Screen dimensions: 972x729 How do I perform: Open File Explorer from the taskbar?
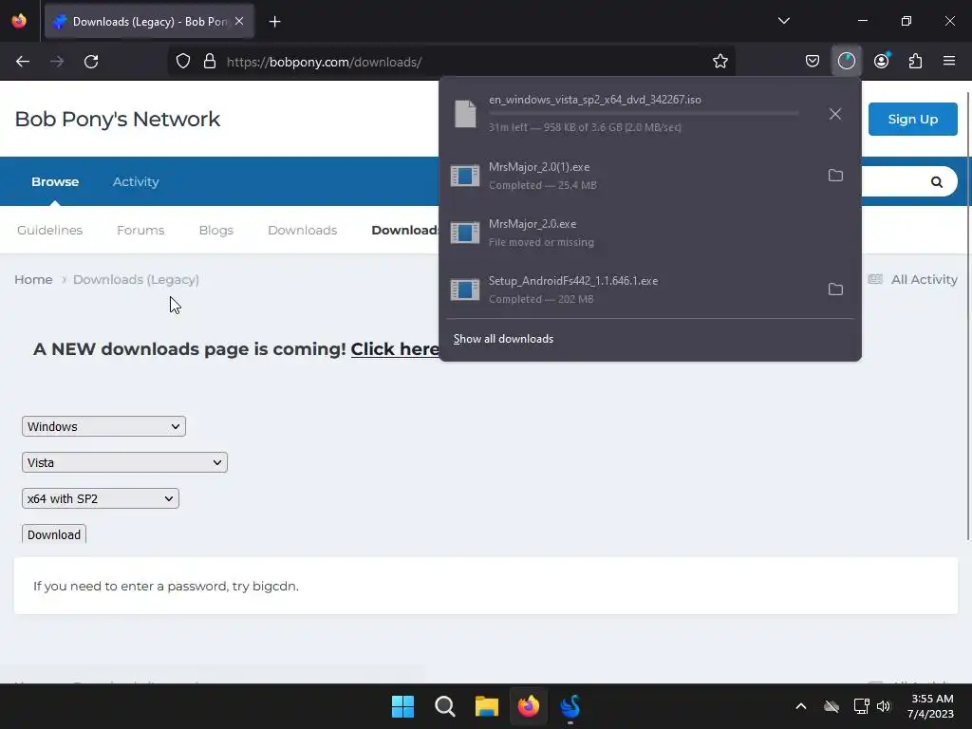[487, 706]
